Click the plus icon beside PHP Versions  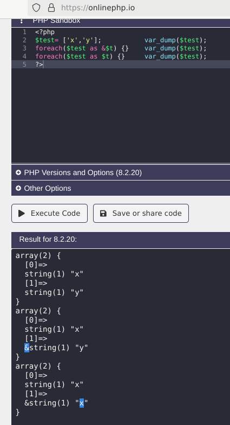tap(18, 172)
